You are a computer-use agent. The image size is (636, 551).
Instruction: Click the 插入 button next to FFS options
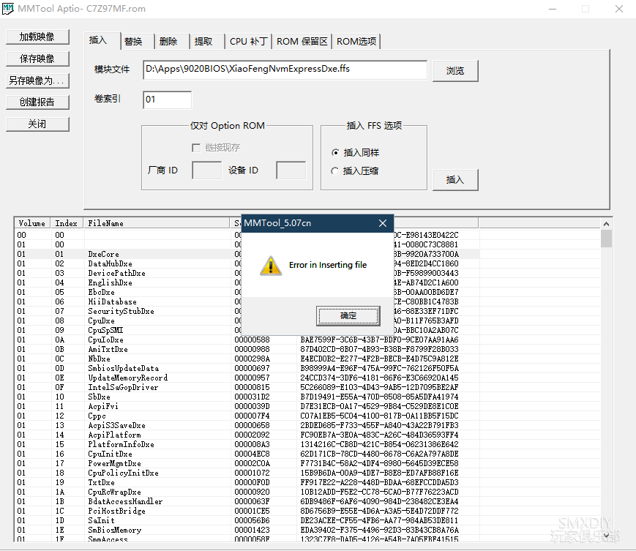tap(455, 180)
